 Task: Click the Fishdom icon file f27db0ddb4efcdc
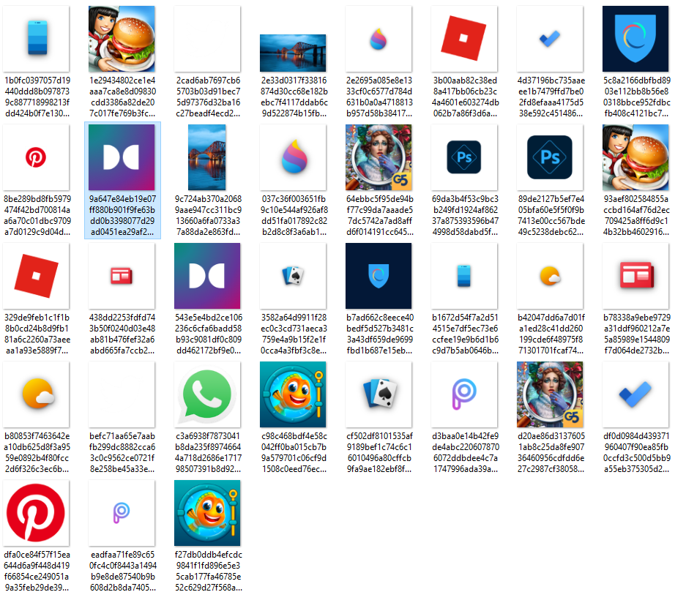[207, 513]
